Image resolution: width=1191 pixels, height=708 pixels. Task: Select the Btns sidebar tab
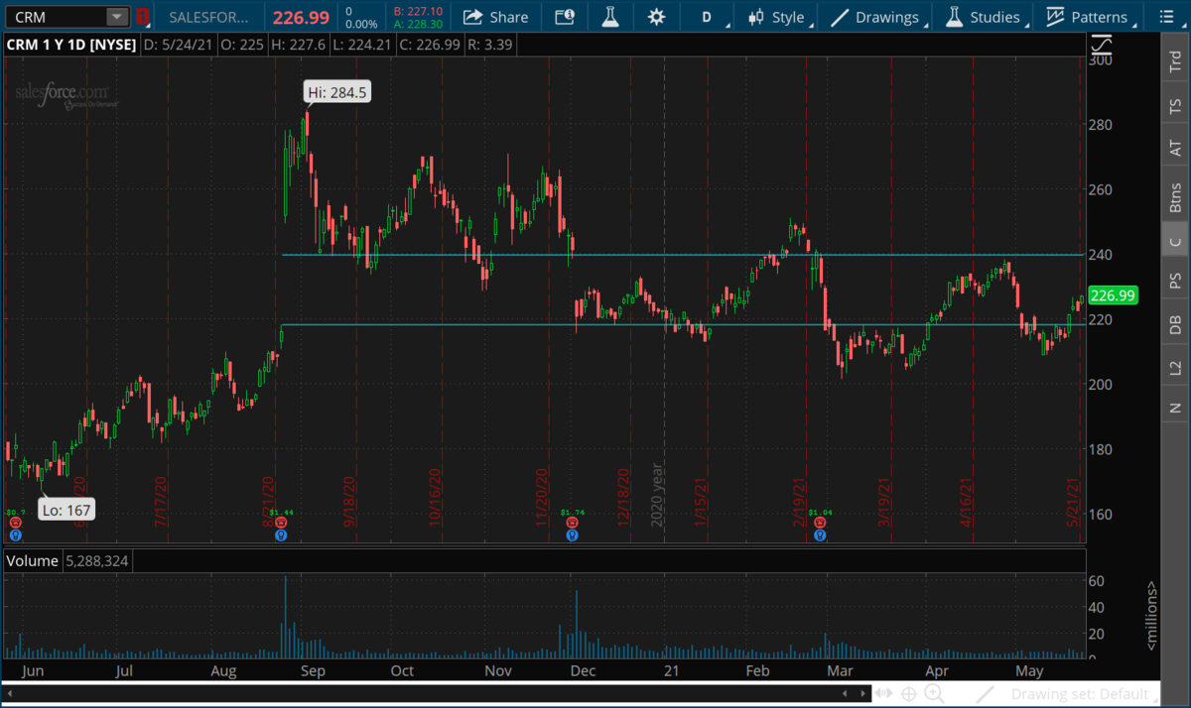tap(1175, 197)
